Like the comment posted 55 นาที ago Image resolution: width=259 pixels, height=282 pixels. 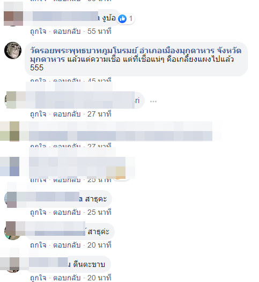coord(38,32)
